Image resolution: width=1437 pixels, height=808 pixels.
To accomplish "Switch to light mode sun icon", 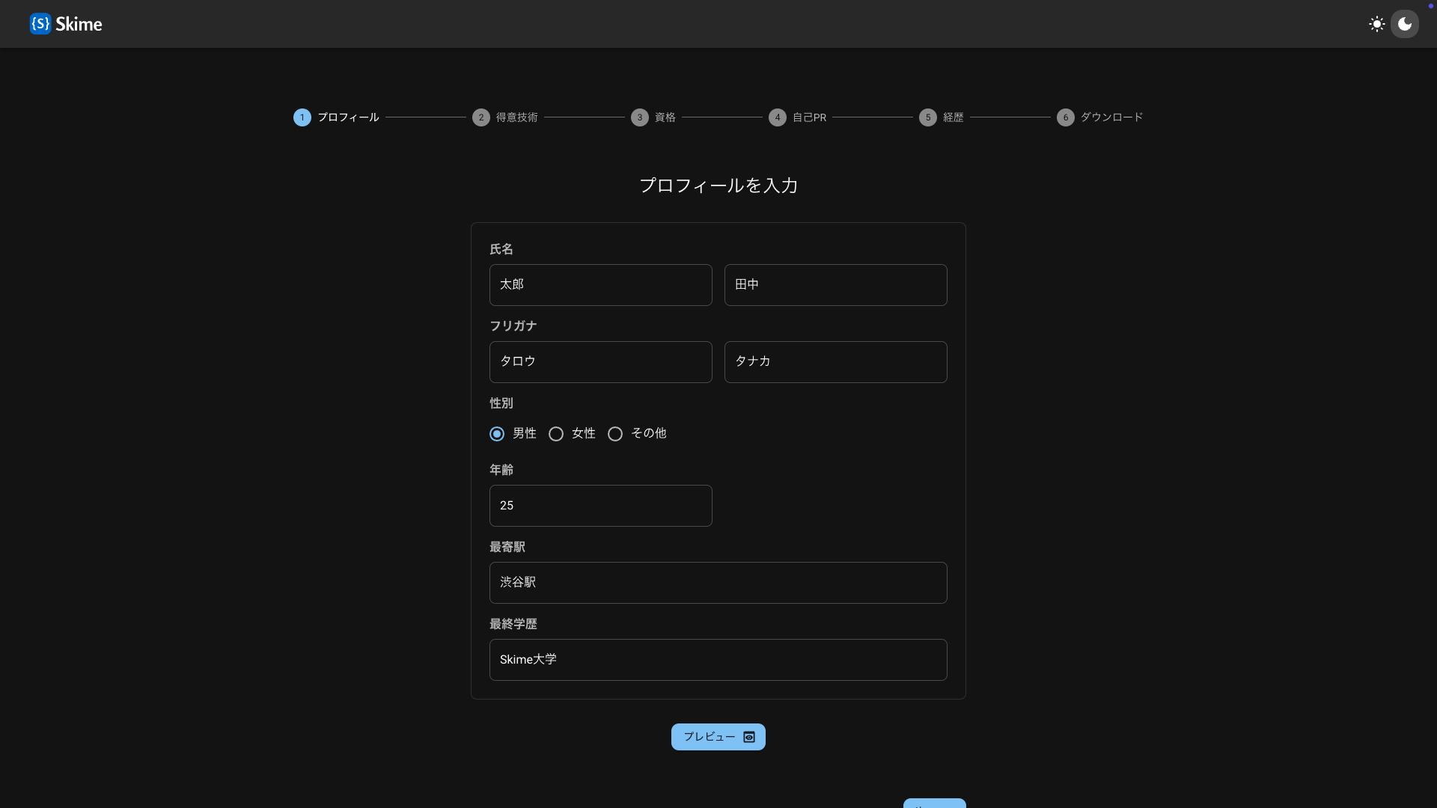I will pos(1376,24).
